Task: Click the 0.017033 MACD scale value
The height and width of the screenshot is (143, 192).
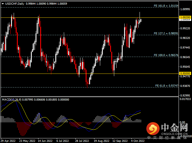Action: point(185,99)
